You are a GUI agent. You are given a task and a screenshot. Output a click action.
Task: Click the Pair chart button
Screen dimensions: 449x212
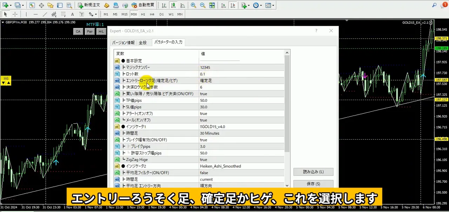90,31
